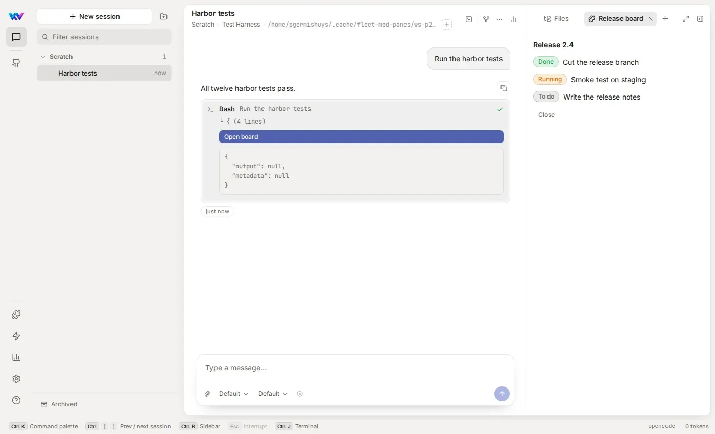
Task: Open settings gear in left rail
Action: 16,379
